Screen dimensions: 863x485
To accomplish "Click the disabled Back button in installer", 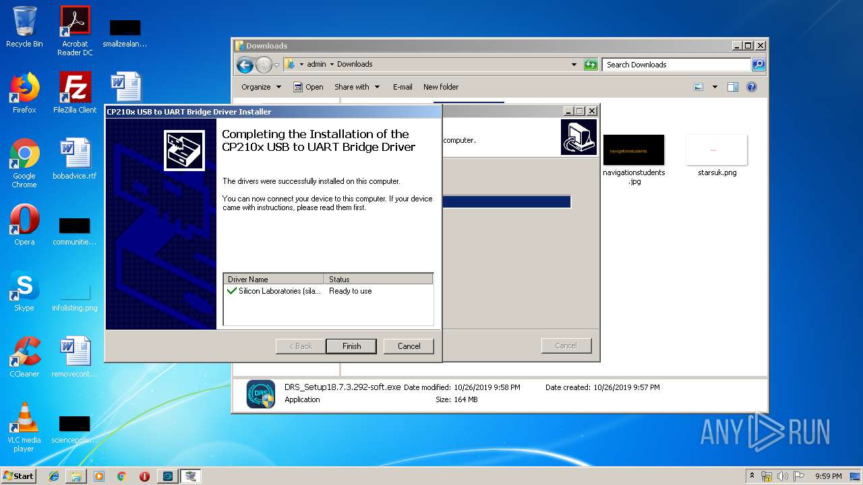I will click(x=301, y=346).
